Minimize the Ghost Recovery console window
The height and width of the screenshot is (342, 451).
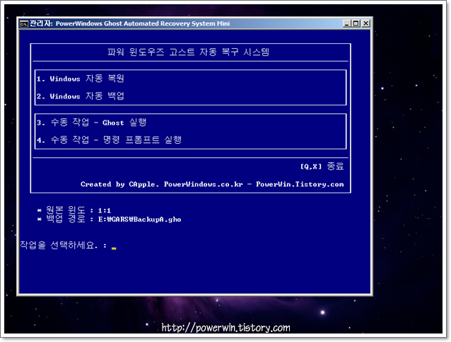347,23
